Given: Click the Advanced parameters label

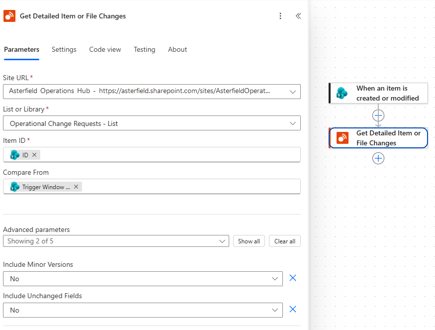Looking at the screenshot, I should [36, 230].
